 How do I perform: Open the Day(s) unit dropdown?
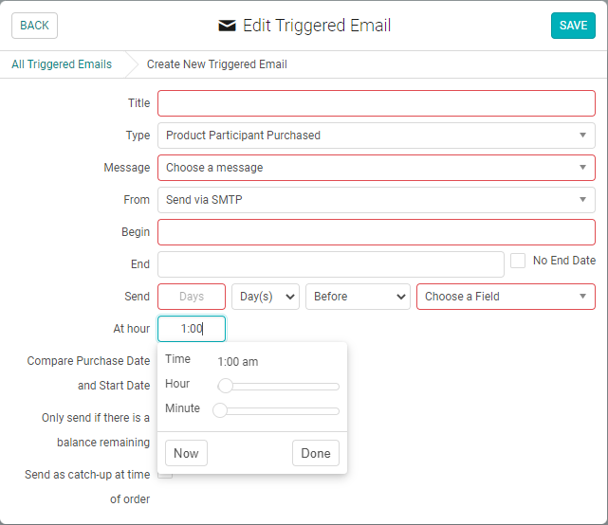click(x=266, y=297)
